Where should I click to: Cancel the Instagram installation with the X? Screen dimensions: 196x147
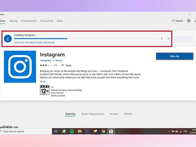(x=169, y=38)
